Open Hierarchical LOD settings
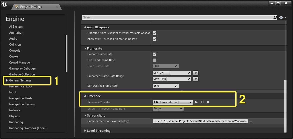Image resolution: width=293 pixels, height=139 pixels. [x=20, y=86]
